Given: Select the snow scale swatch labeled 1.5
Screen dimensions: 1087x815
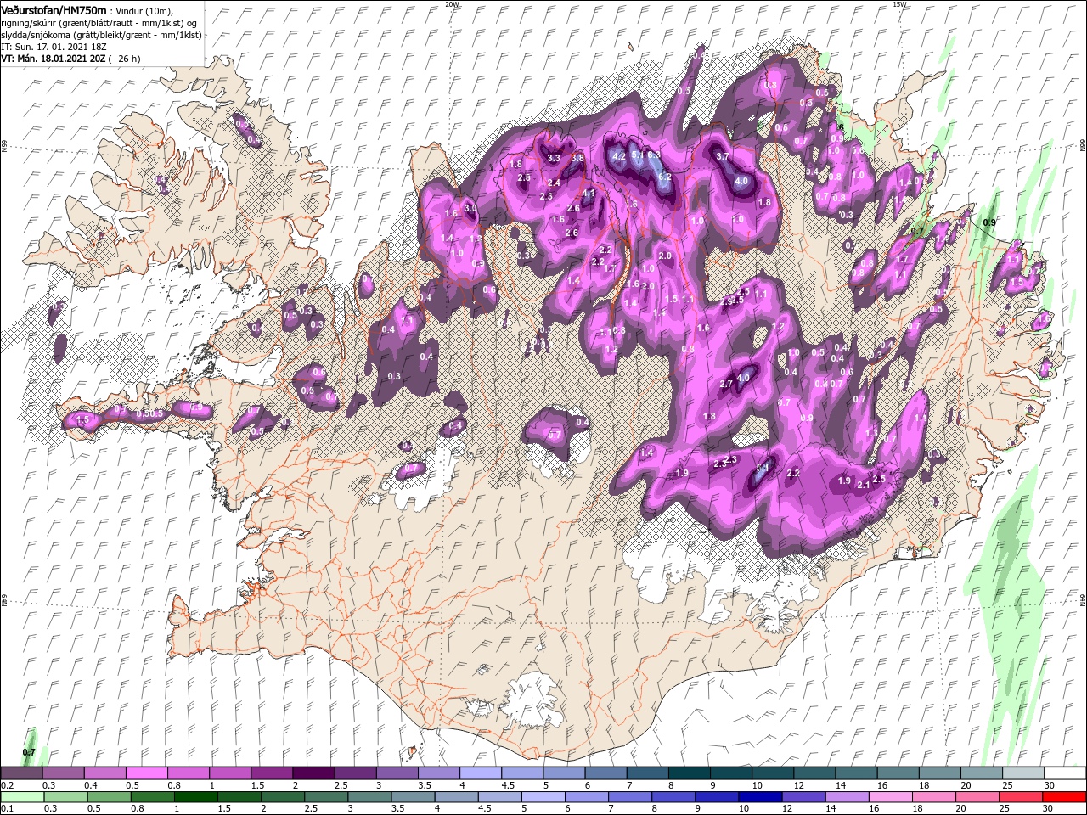Looking at the screenshot, I should 271,773.
